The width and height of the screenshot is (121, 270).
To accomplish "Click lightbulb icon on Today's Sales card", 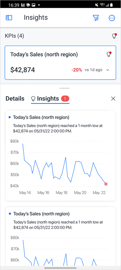I will pyautogui.click(x=108, y=54).
